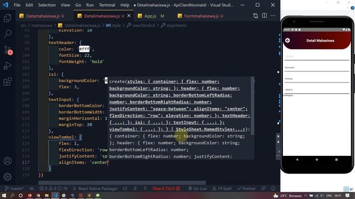Open File Explorer from the taskbar
Image resolution: width=355 pixels, height=199 pixels.
[x=47, y=195]
